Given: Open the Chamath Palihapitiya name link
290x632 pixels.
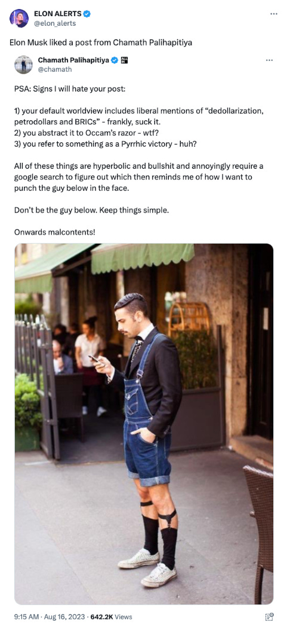Looking at the screenshot, I should coord(73,60).
